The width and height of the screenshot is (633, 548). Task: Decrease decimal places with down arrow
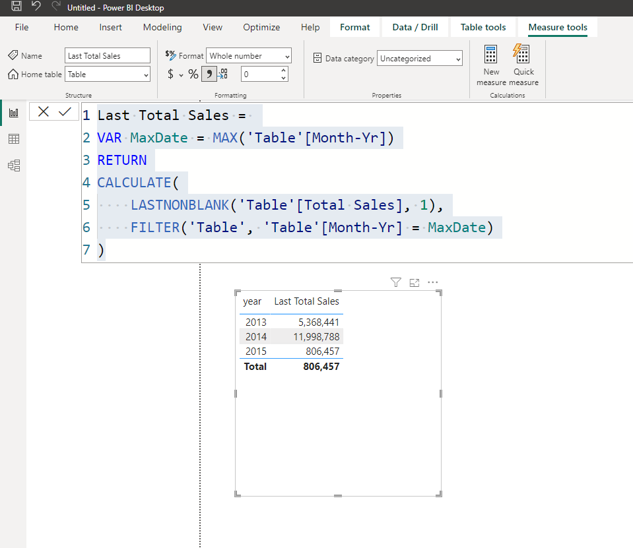(x=283, y=78)
